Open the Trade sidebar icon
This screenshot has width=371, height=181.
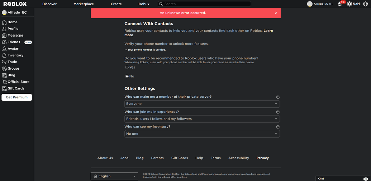4,62
